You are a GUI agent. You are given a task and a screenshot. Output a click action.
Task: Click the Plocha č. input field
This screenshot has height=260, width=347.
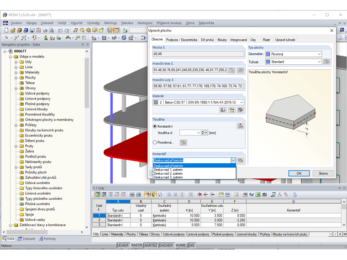click(x=198, y=54)
